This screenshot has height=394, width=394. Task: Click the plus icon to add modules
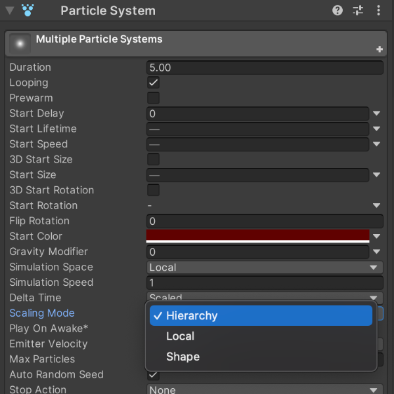point(380,49)
